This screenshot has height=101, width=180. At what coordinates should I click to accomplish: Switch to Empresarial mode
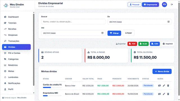(x=150, y=4)
